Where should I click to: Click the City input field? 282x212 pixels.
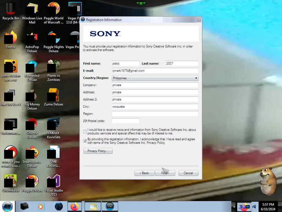tap(155, 107)
